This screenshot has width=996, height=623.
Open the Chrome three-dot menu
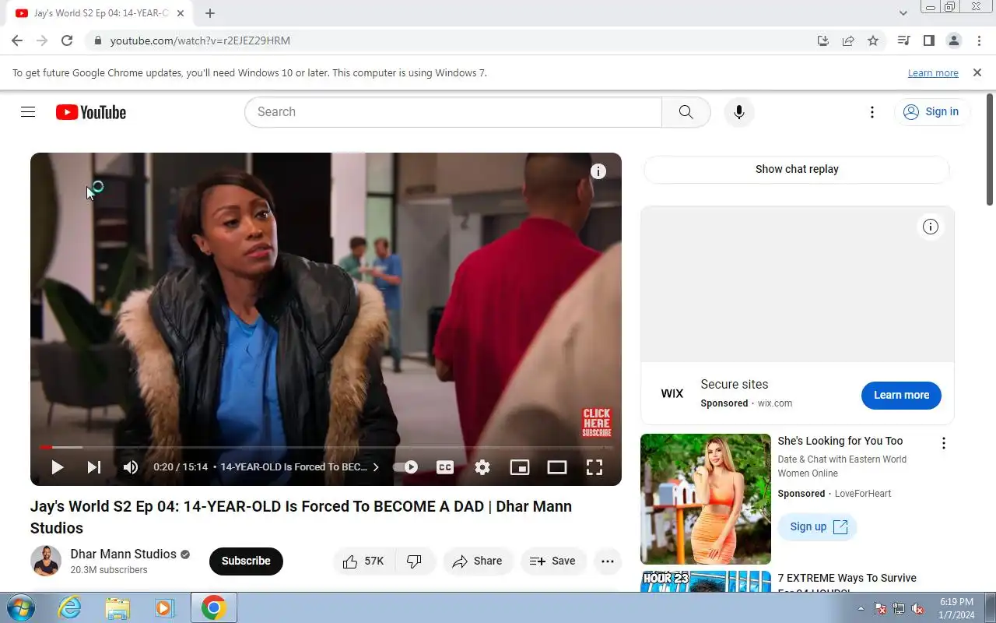point(979,40)
